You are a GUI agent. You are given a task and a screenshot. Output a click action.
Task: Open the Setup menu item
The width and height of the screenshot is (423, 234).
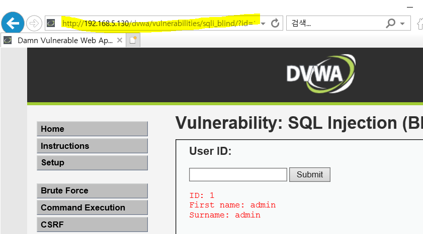click(x=92, y=162)
